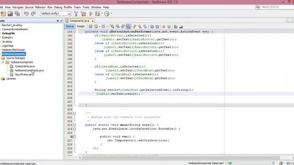The height and width of the screenshot is (165, 294).
Task: Open the Refactor menu
Action: [x=40, y=7]
